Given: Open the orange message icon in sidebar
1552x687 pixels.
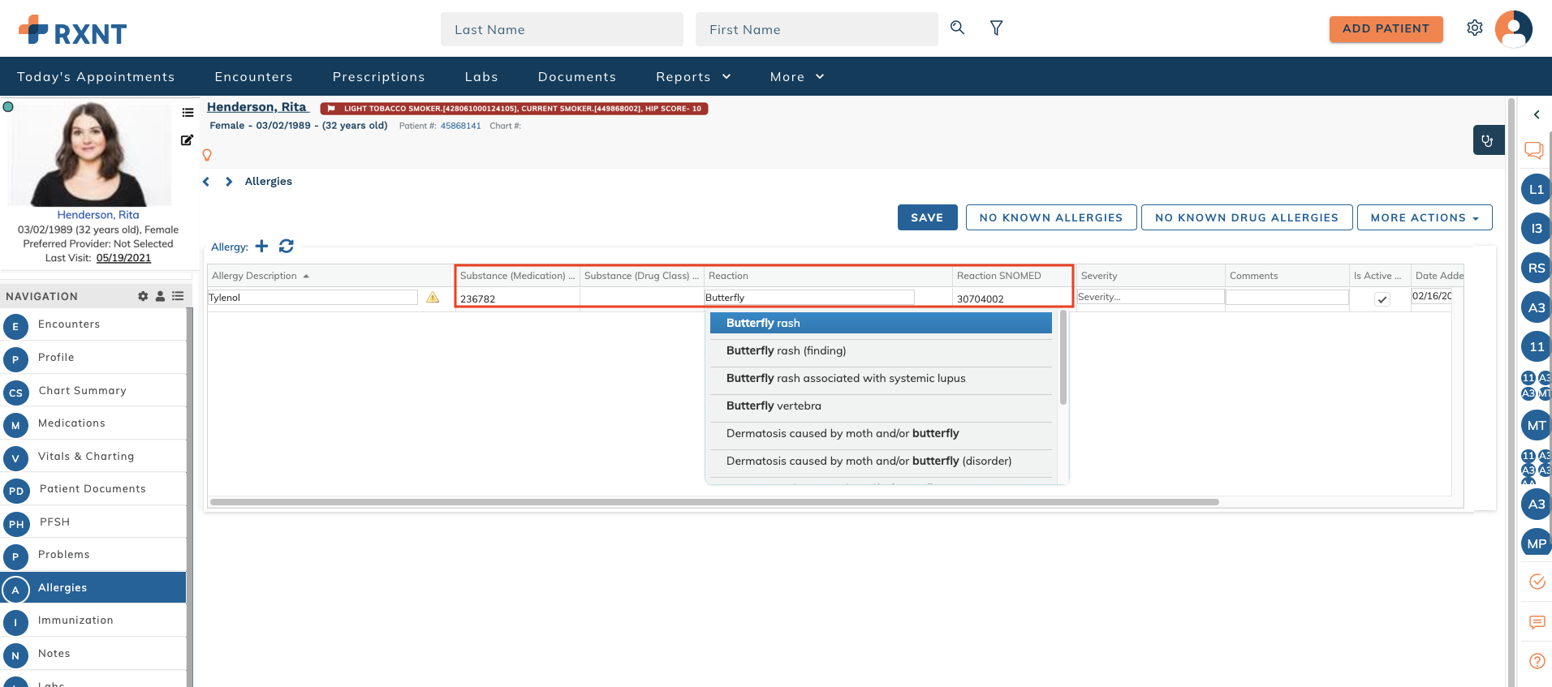Looking at the screenshot, I should pos(1537,622).
